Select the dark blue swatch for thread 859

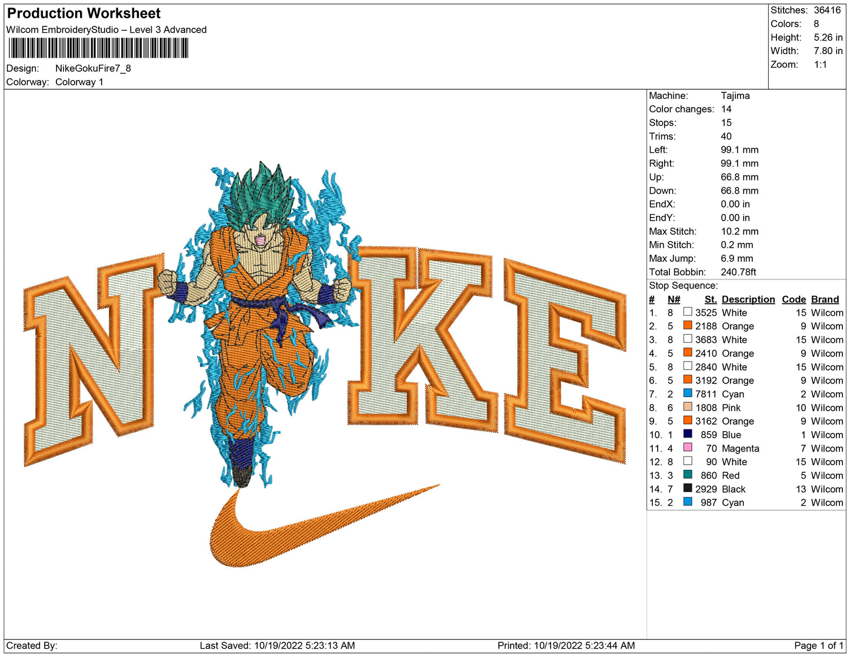(x=688, y=433)
